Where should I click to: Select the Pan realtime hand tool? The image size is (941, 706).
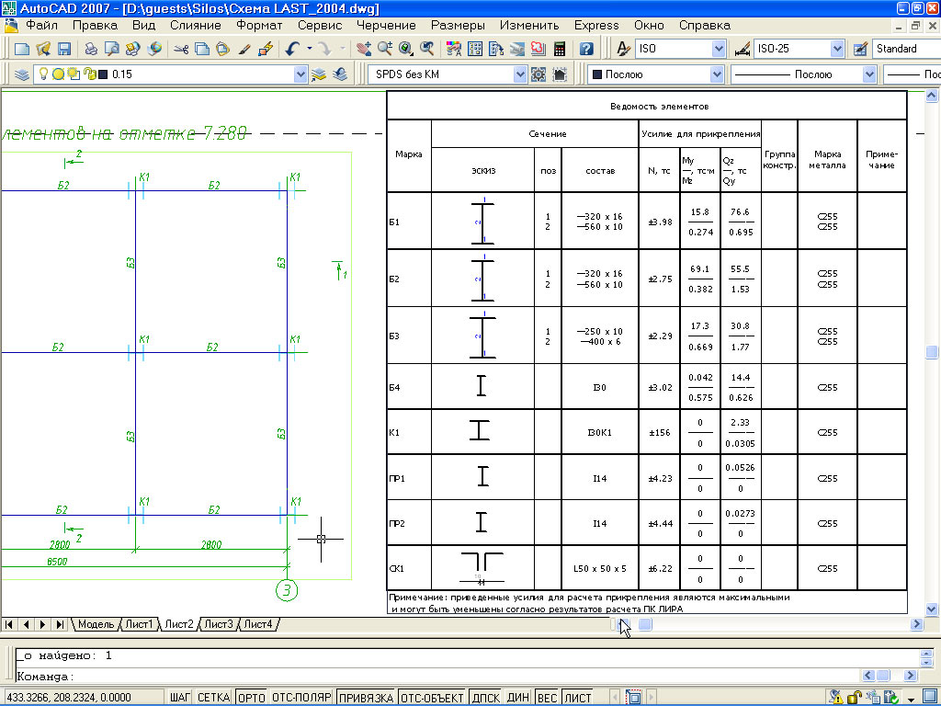[x=362, y=49]
